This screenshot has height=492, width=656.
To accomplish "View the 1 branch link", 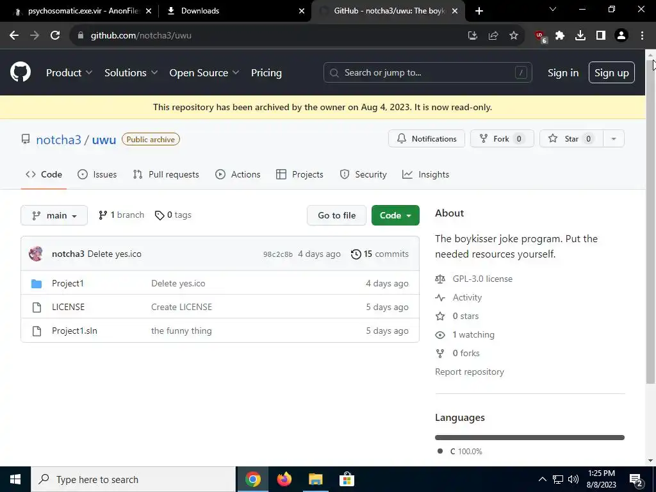I will [x=121, y=215].
